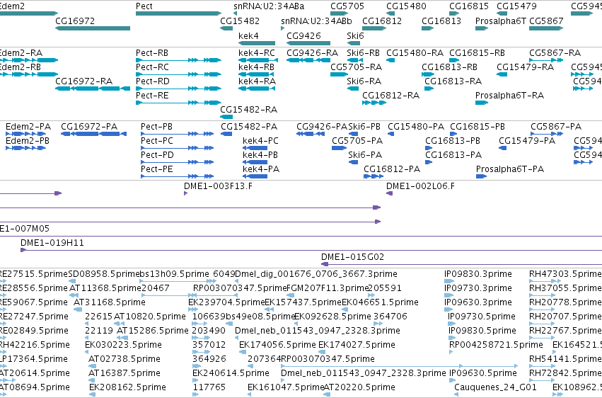Select the Pect-PB protein label
The image size is (602, 398).
coord(156,126)
